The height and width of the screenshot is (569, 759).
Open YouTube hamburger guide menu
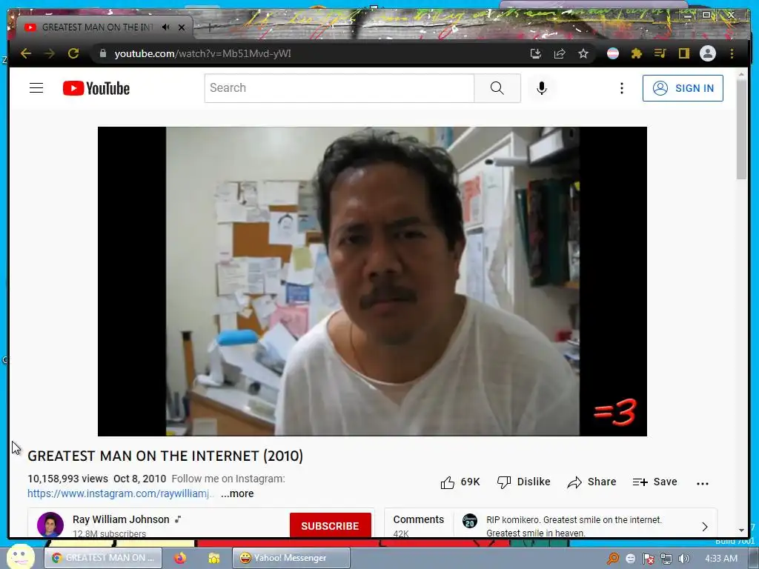[x=36, y=88]
